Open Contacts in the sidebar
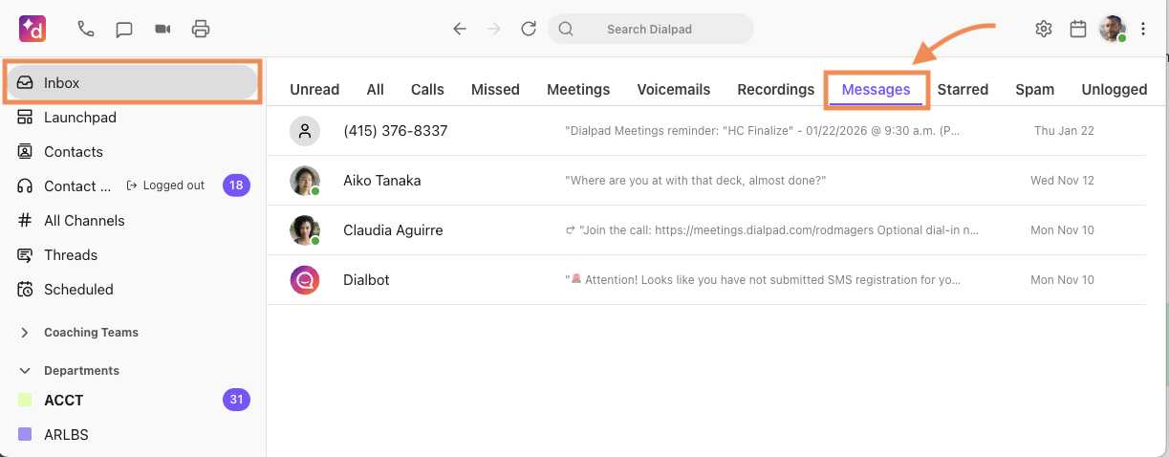 (133, 152)
